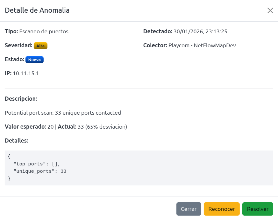Click the 33 (65% desviacion) actual value
Viewport: 278px width, 221px height.
[102, 127]
